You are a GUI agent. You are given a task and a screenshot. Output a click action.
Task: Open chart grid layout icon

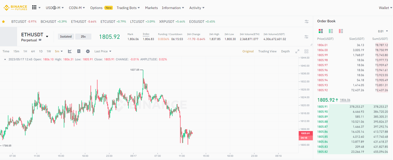point(306,51)
